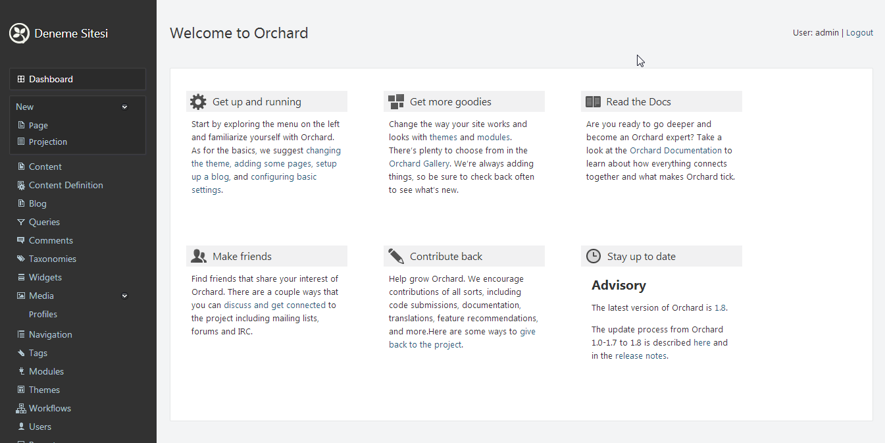Click the Taxonomies tag icon
The image size is (885, 443).
pyautogui.click(x=21, y=259)
